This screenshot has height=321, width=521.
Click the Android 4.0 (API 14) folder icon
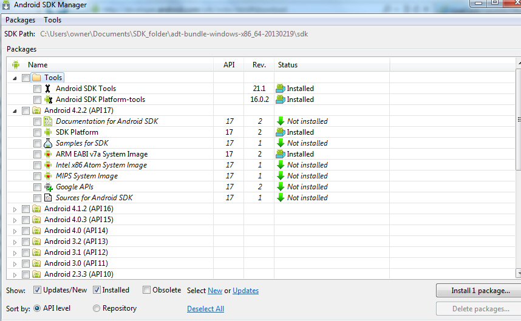36,231
